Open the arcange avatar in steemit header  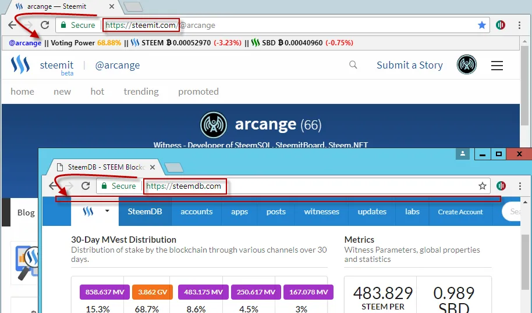point(467,64)
